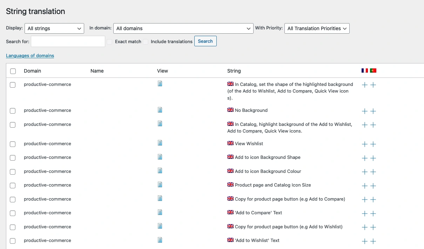The height and width of the screenshot is (249, 424).
Task: Add French translation for 'View Wishlist'
Action: coord(365,144)
